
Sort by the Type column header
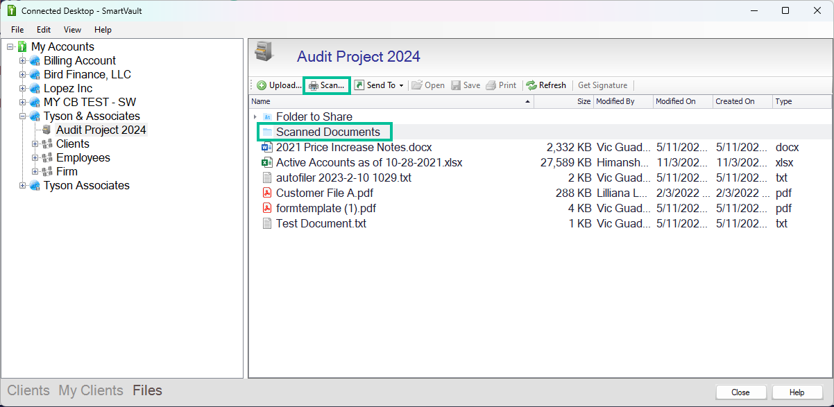(802, 101)
